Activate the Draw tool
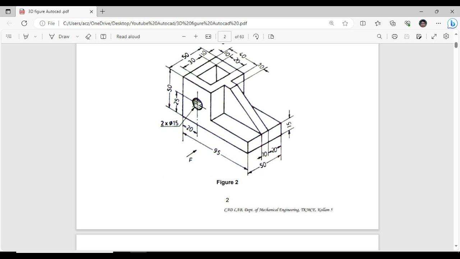 [59, 36]
